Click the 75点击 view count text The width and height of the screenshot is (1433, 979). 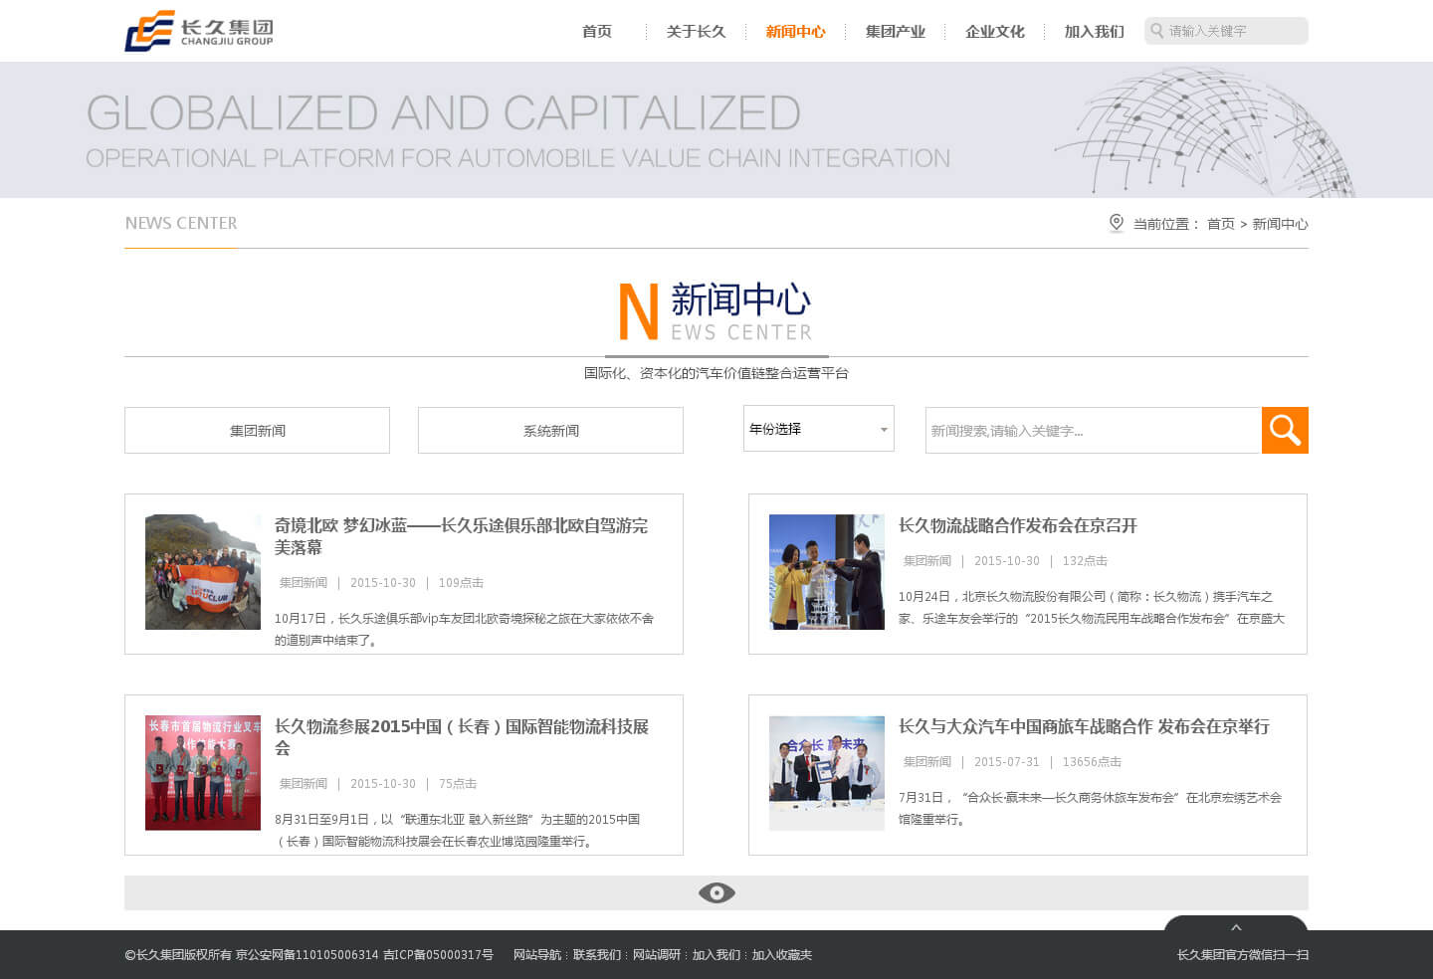click(458, 784)
